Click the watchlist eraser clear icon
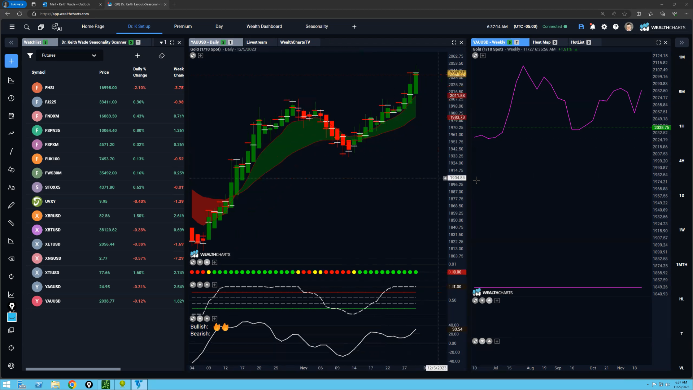693x390 pixels. pyautogui.click(x=162, y=56)
